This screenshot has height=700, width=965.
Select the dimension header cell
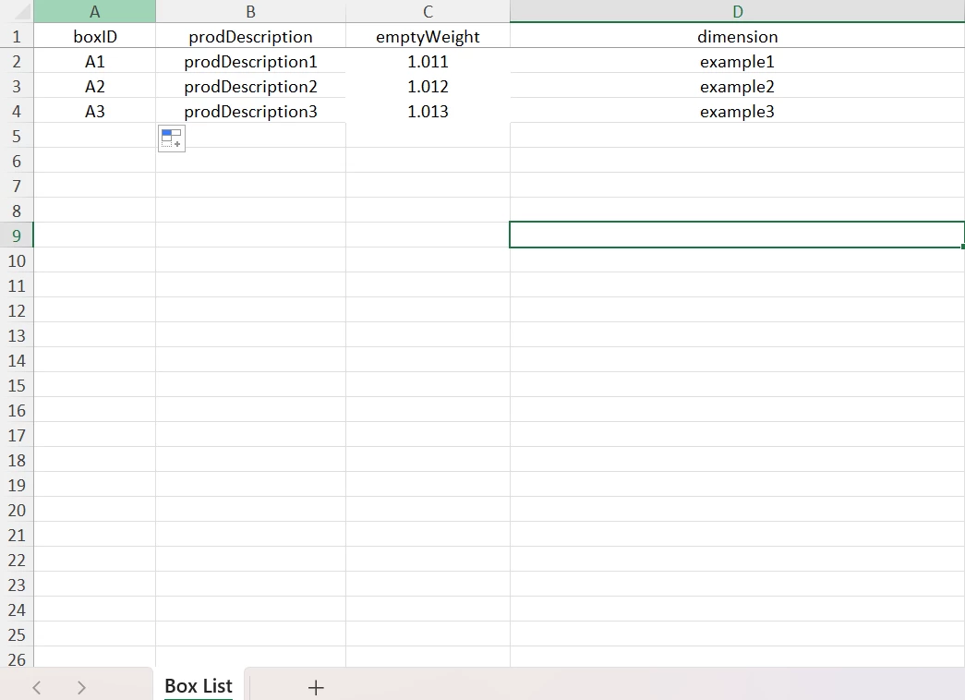[x=737, y=36]
